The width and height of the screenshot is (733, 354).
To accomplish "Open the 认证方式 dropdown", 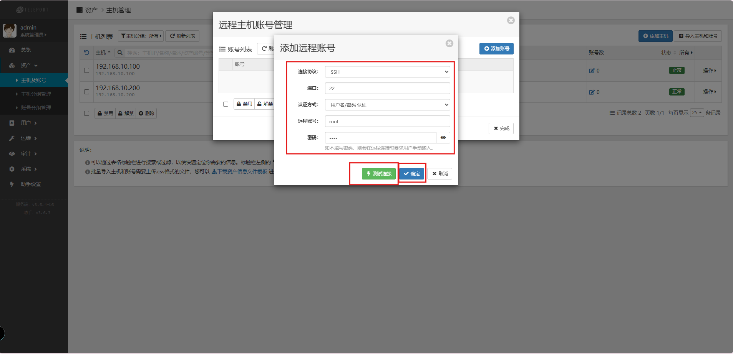I will tap(387, 105).
